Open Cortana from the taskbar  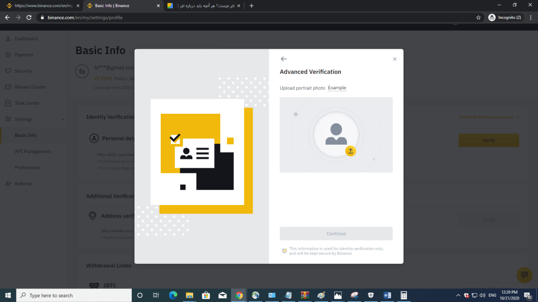point(140,295)
